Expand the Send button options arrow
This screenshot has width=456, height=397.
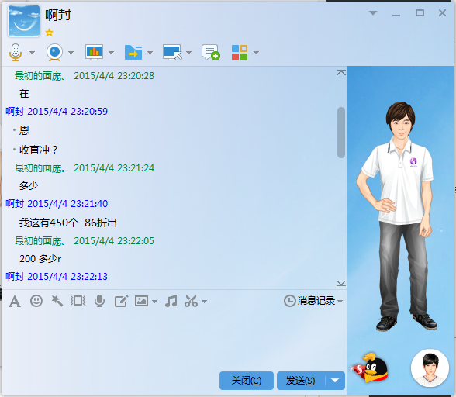click(x=335, y=381)
